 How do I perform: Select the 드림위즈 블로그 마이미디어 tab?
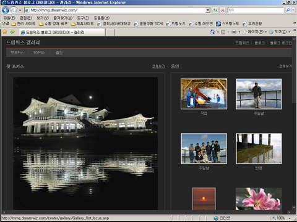62,32
